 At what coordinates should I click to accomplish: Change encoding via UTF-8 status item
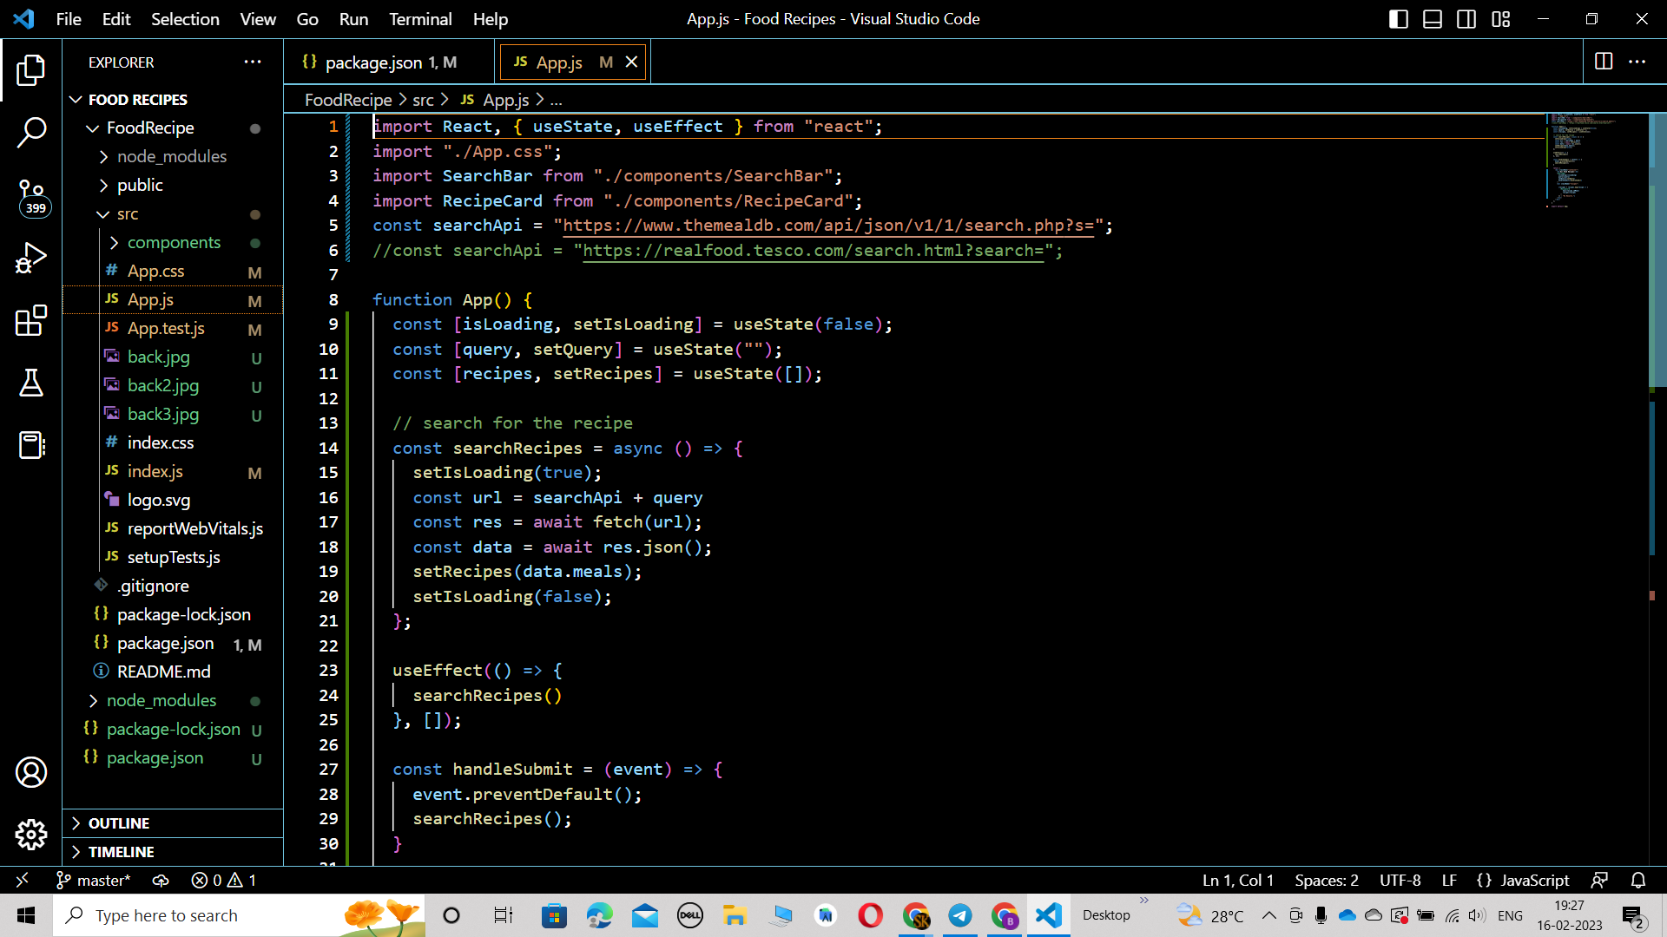tap(1400, 880)
